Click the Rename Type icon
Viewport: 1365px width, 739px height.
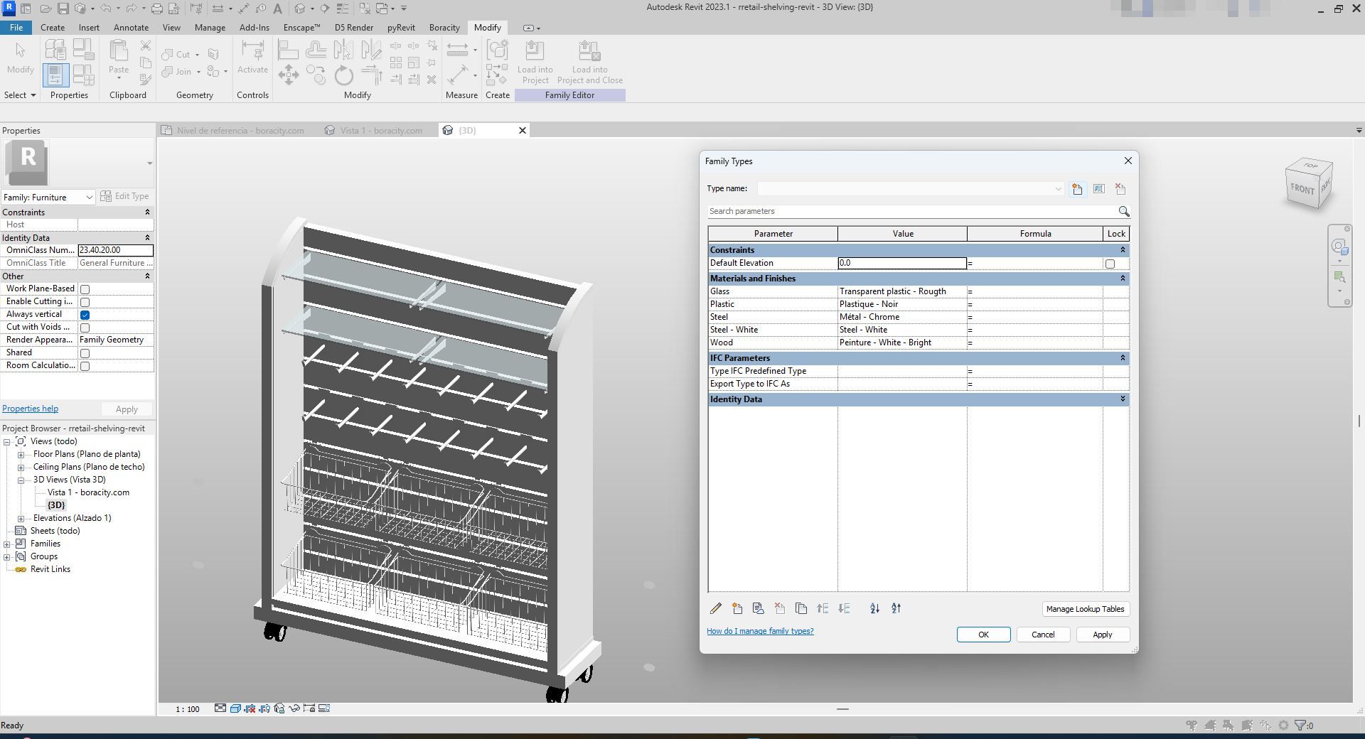1099,189
